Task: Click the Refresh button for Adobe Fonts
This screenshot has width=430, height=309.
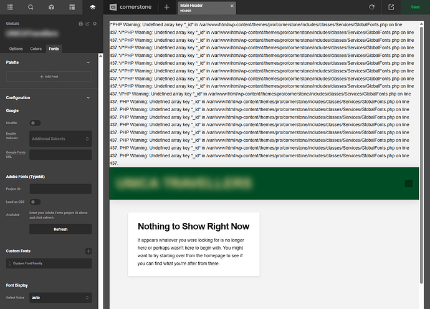Action: pos(60,229)
